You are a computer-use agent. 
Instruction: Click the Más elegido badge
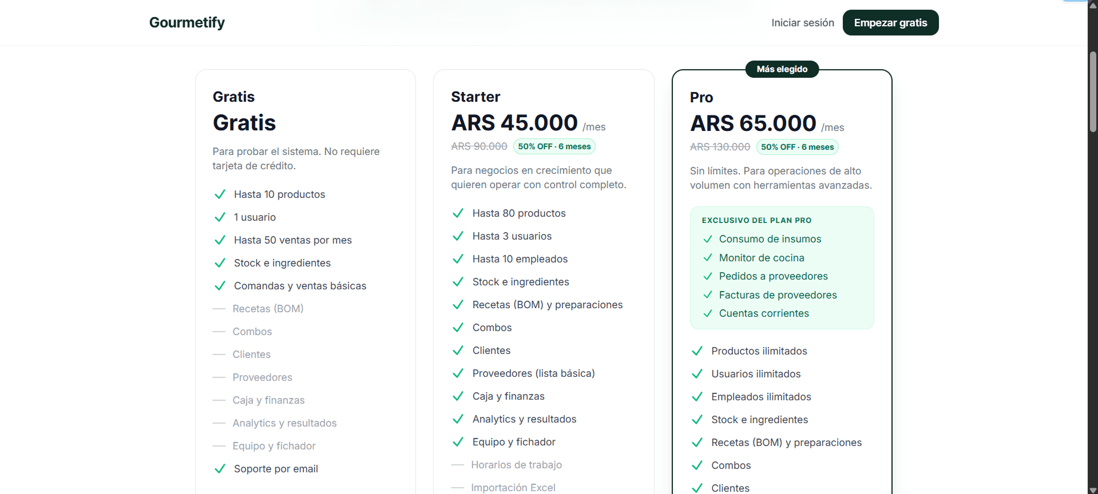click(x=782, y=69)
